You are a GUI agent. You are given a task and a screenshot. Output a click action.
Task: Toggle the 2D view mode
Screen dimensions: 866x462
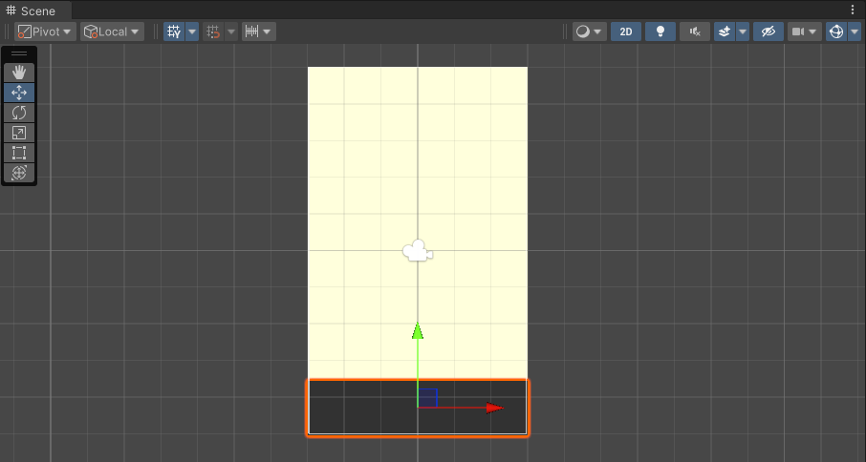(x=626, y=31)
